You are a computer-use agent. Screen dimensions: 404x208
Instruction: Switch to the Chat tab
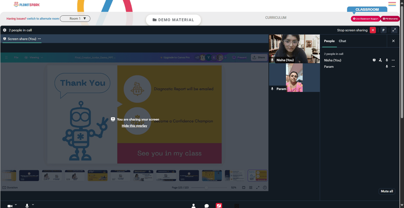click(x=342, y=41)
